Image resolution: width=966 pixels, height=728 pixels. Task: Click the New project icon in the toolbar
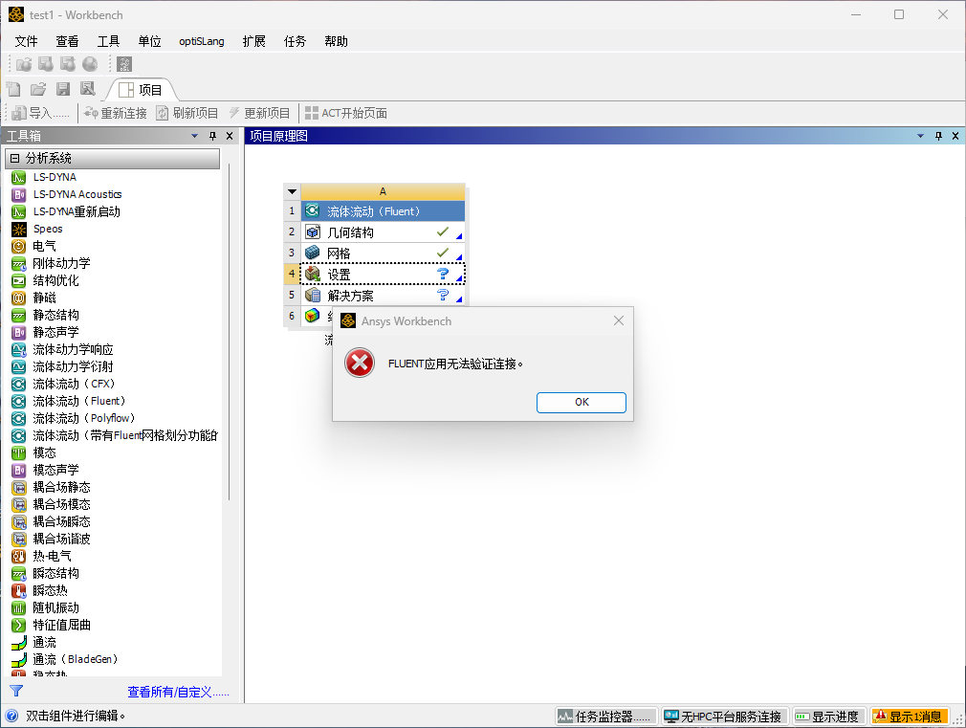point(13,89)
